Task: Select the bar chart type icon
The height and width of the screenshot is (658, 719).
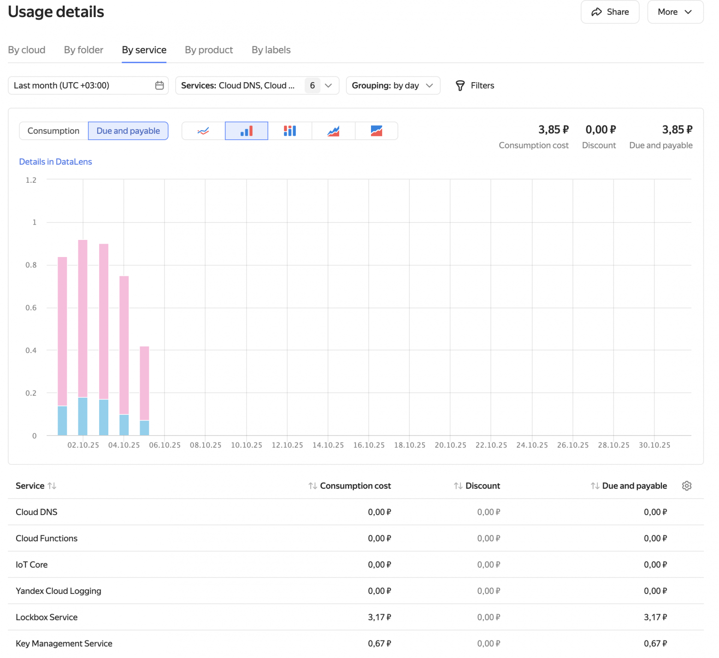Action: 247,131
